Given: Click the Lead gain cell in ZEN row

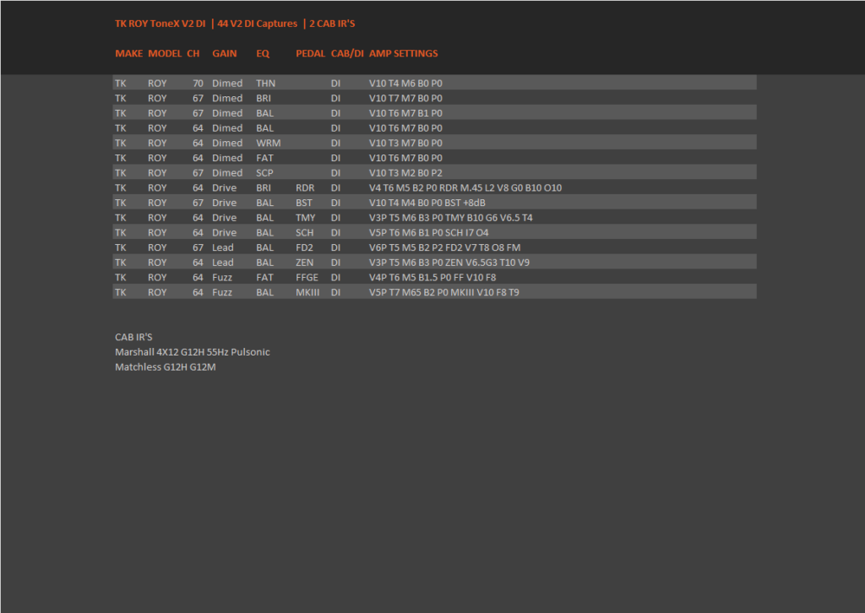Looking at the screenshot, I should (223, 262).
